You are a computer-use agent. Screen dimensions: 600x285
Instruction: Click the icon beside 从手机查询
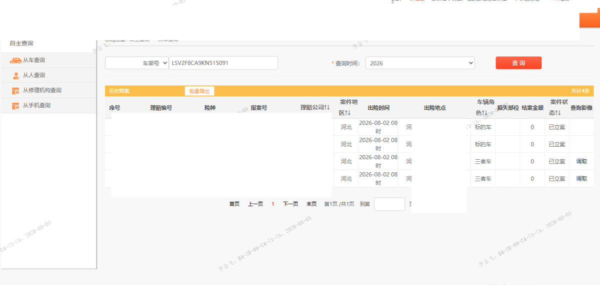coord(15,105)
